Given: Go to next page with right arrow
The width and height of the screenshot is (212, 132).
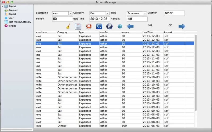Looking at the screenshot, I should tap(182, 26).
